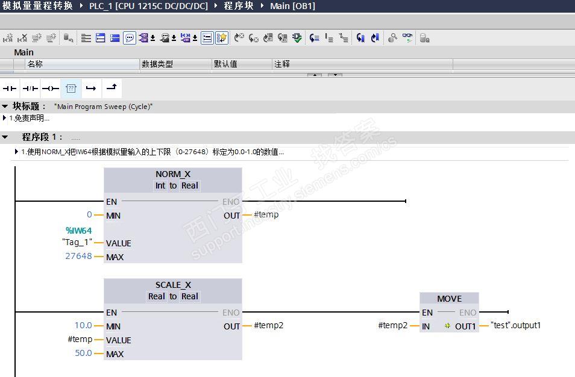Click the "Tag_1" VALUE operand
The width and height of the screenshot is (575, 377).
pyautogui.click(x=77, y=242)
